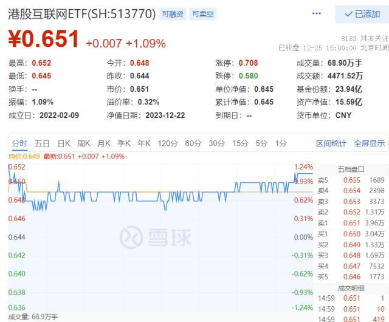Open the three-dots more options menu

click(x=317, y=13)
